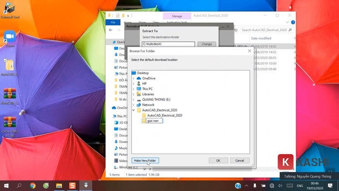The width and height of the screenshot is (339, 191).
Task: Select the nested AutoCAD_Electrical_2020 subfolder
Action: [165, 115]
